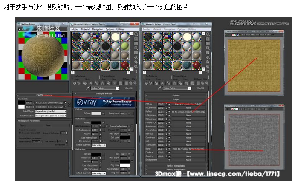Toggle the Bump map checkbox in Maps rollout

click(169, 149)
